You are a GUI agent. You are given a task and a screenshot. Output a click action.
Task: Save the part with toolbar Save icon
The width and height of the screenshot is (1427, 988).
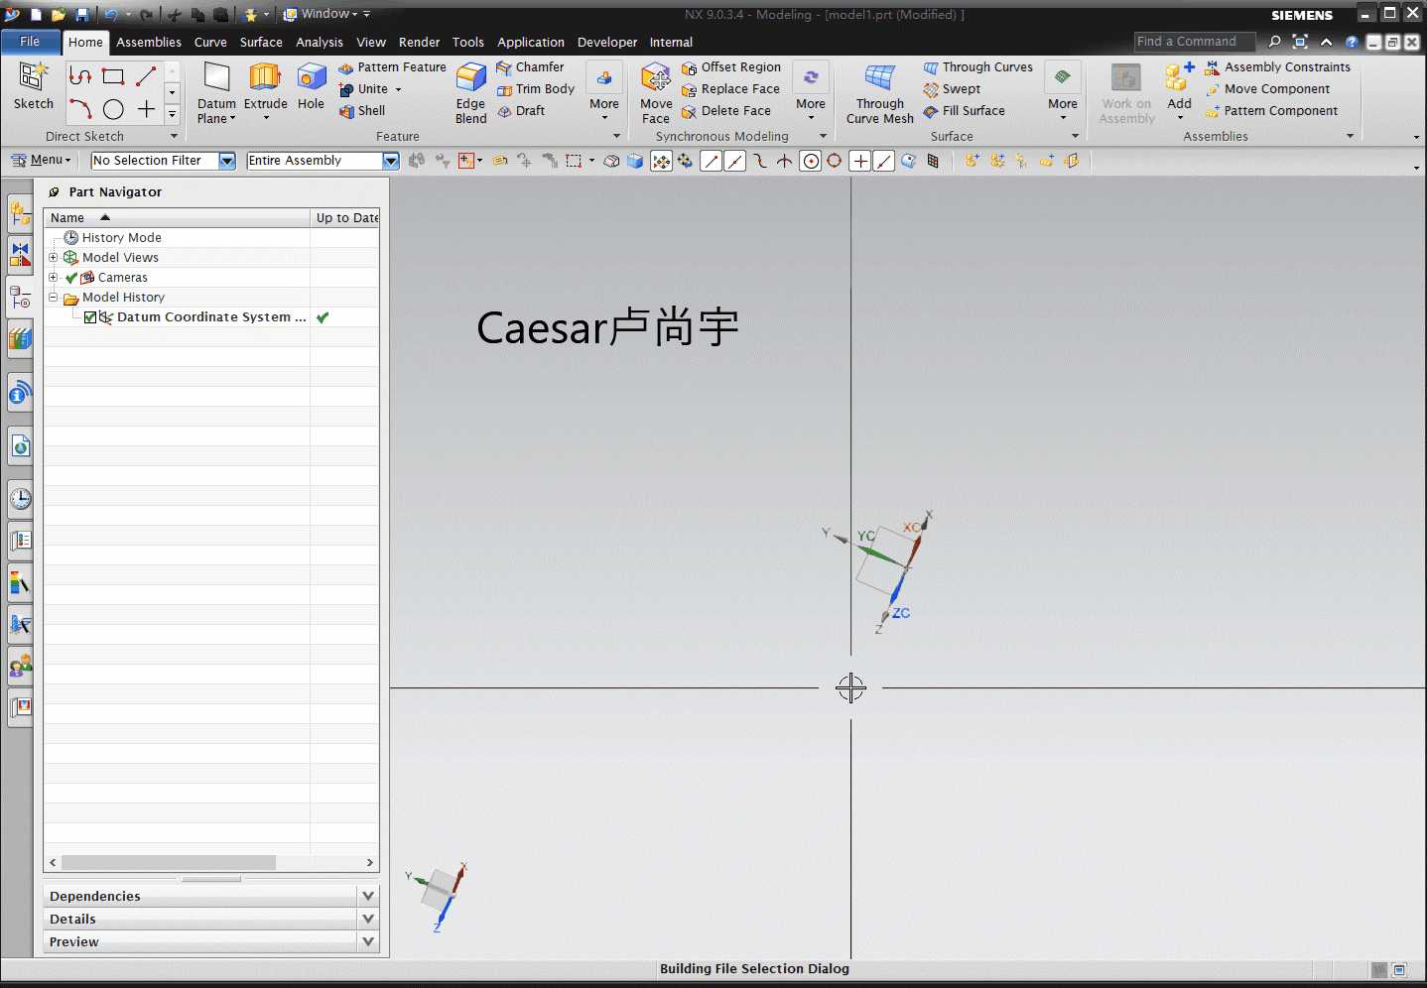[82, 15]
